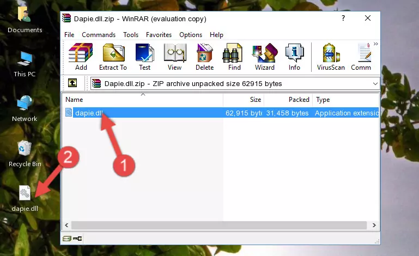Open the Help menu
Viewport: 419px width, 256px height.
216,35
